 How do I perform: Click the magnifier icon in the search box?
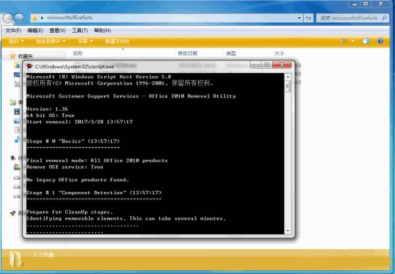coord(384,18)
